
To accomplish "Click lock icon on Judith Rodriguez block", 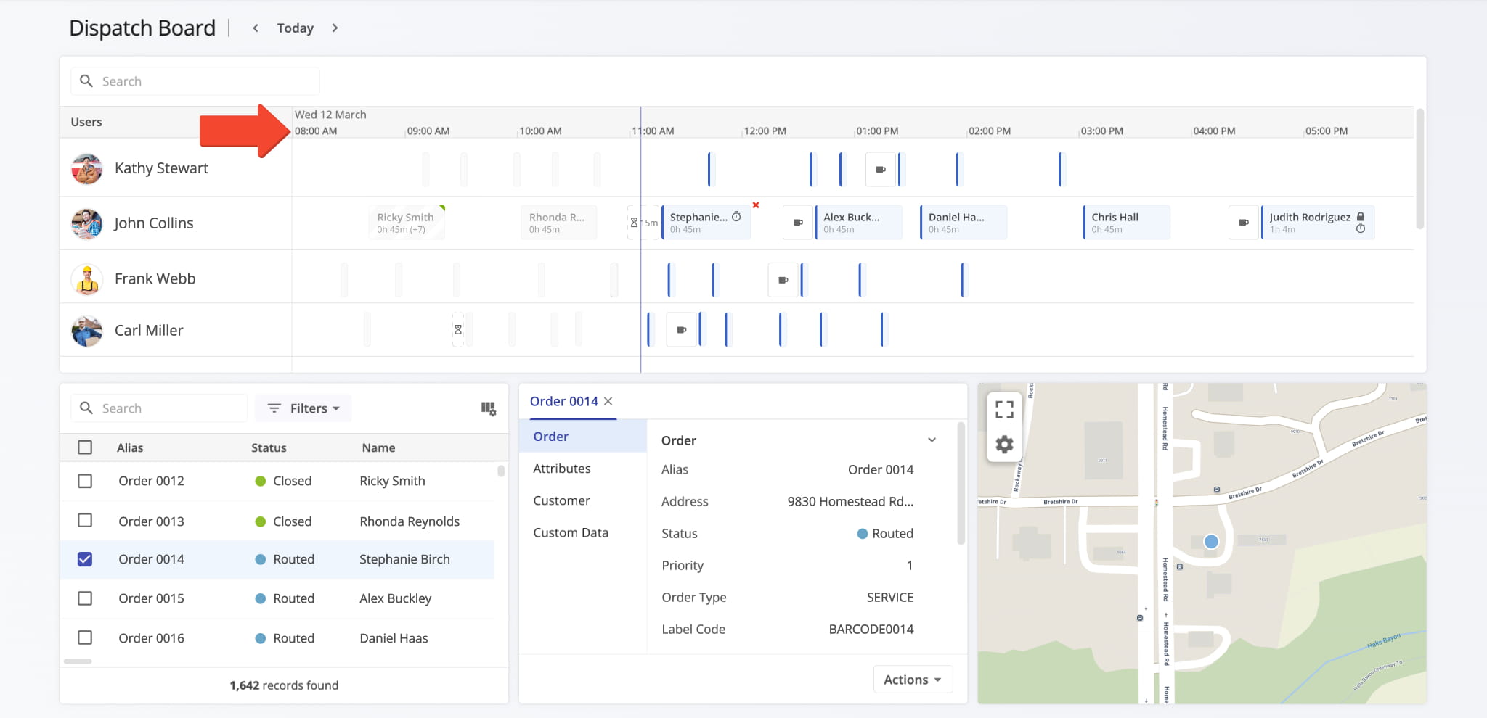I will point(1361,217).
